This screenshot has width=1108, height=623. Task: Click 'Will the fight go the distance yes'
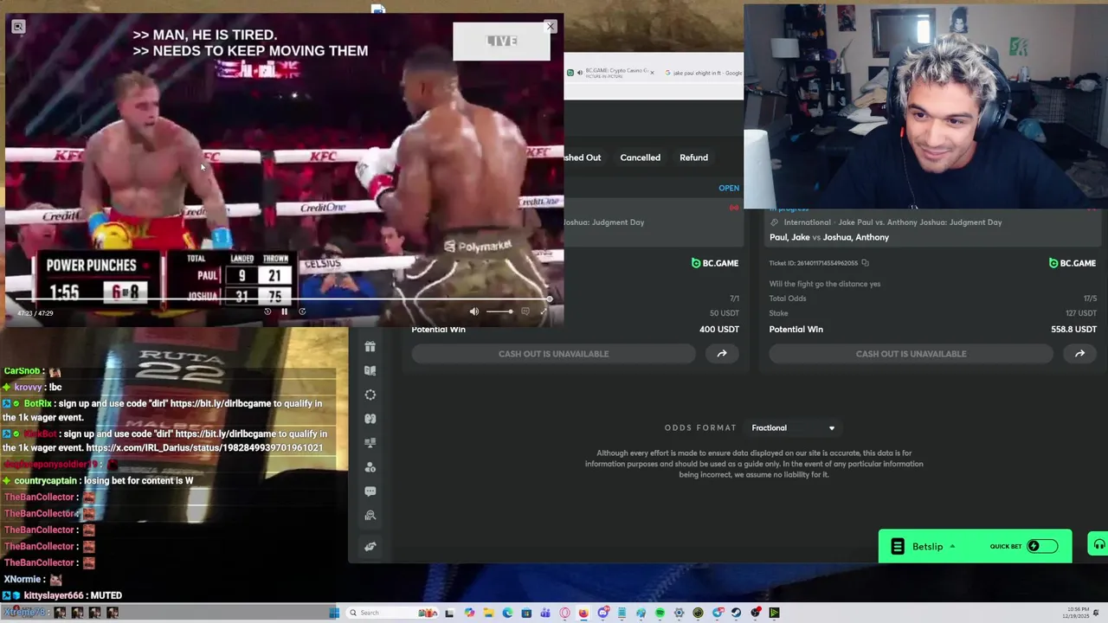coord(825,284)
